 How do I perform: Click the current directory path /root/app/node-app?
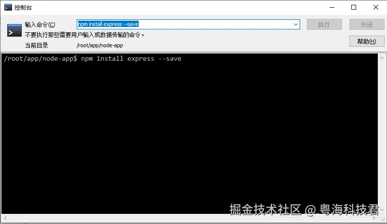(x=100, y=45)
